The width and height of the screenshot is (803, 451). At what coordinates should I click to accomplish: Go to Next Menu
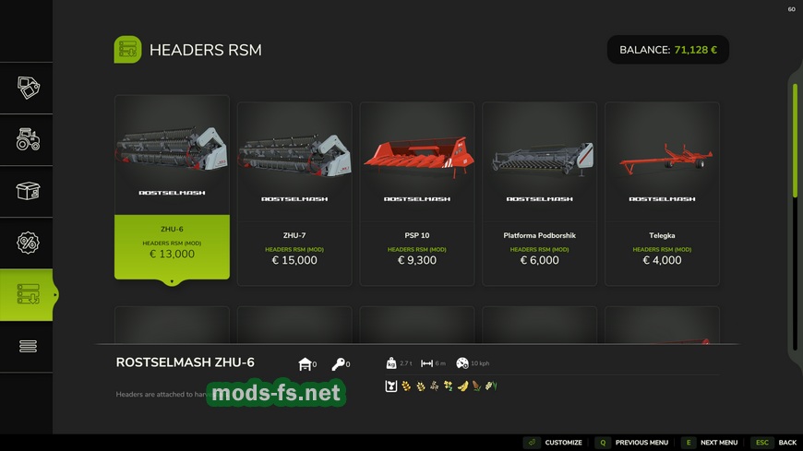(710, 443)
